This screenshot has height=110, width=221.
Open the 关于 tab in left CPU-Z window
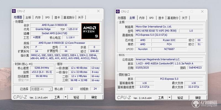[x=81, y=17]
